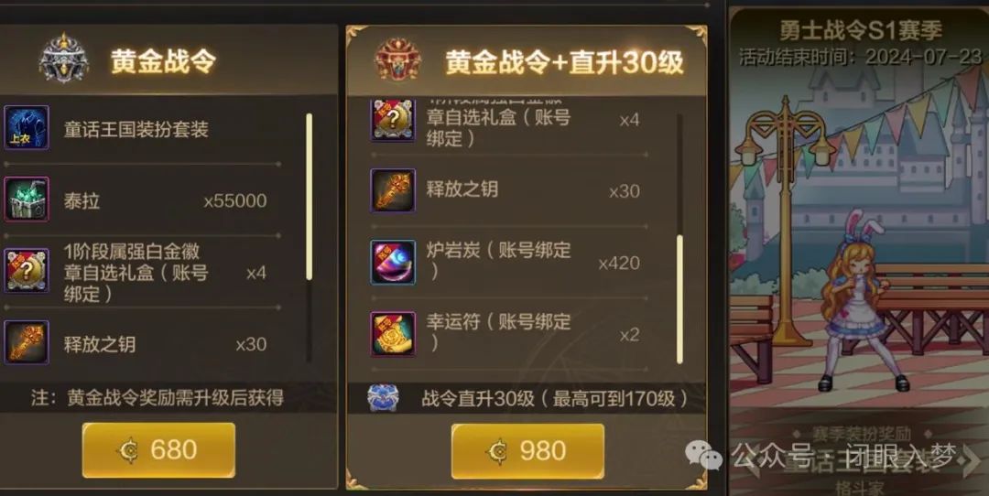Image resolution: width=989 pixels, height=496 pixels.
Task: Click the 幸运符 lucky charm icon
Action: (x=392, y=333)
